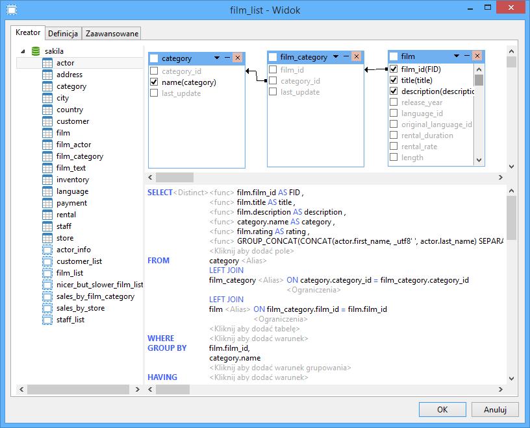
Task: Click Ograniczenia placeholder under film_category join
Action: [314, 290]
